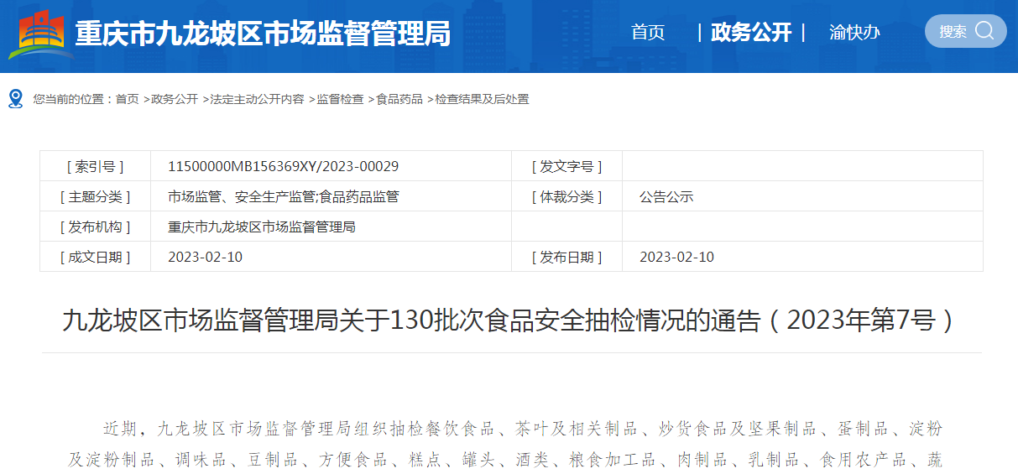Image resolution: width=1018 pixels, height=474 pixels.
Task: Click the site logo emblem icon
Action: (41, 34)
